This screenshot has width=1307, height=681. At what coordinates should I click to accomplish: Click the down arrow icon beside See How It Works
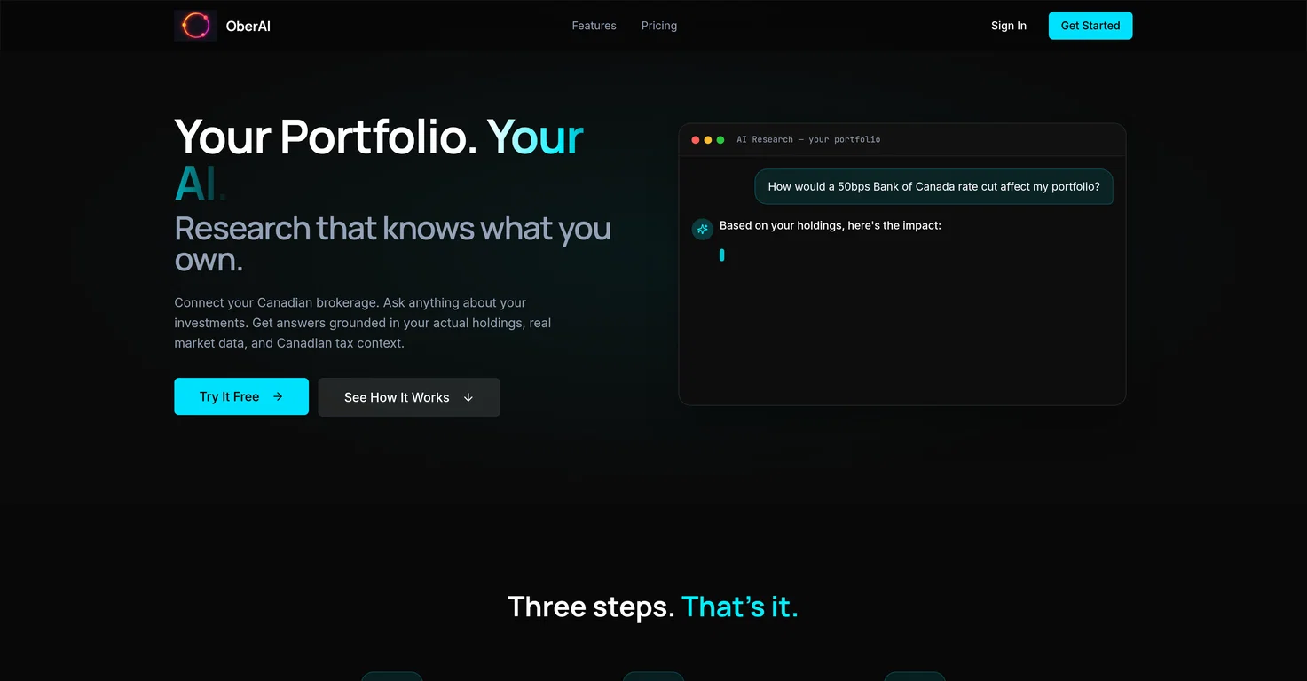coord(468,397)
